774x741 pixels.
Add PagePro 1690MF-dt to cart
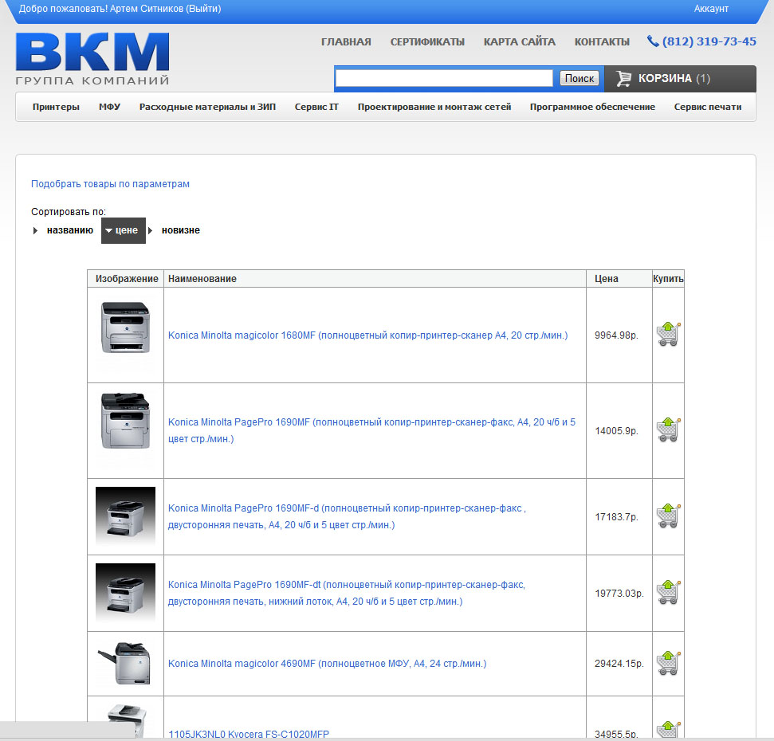[668, 592]
